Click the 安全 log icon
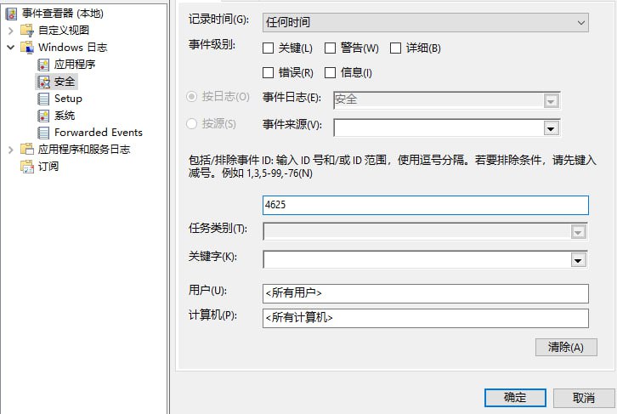617x414 pixels. click(43, 82)
